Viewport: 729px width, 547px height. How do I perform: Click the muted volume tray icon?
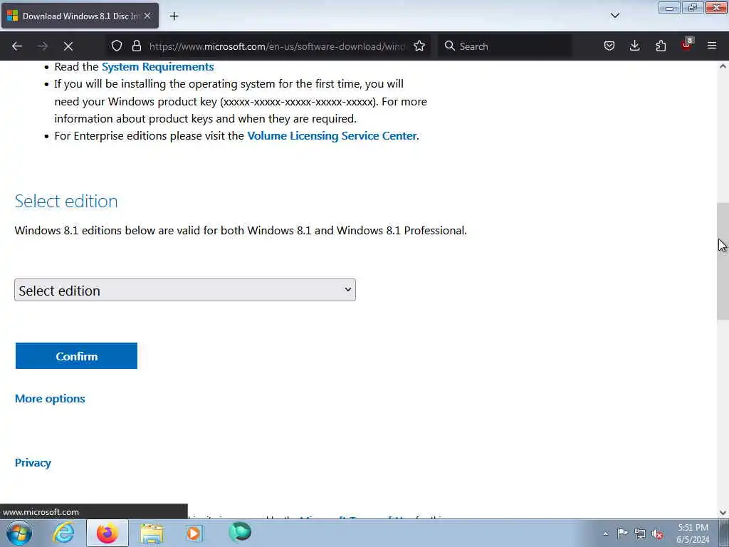coord(657,534)
